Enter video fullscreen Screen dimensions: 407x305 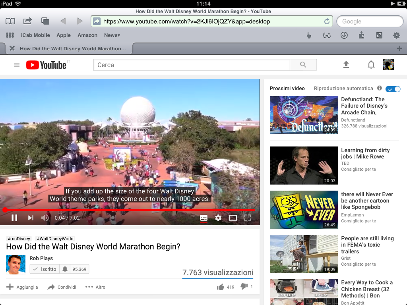click(x=247, y=218)
